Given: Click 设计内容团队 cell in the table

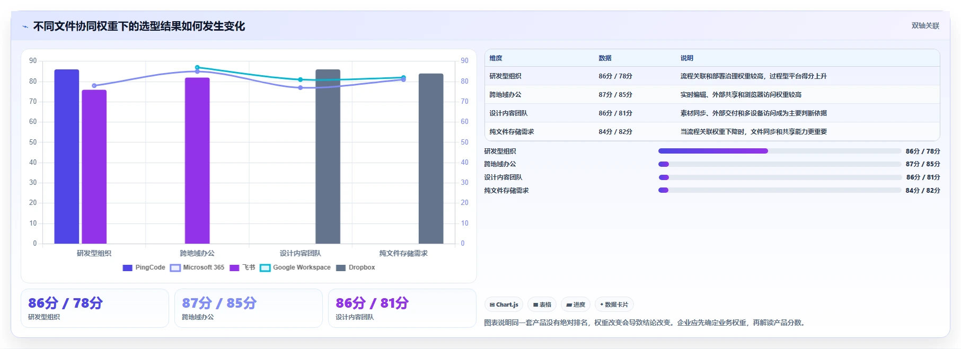Looking at the screenshot, I should [x=508, y=113].
